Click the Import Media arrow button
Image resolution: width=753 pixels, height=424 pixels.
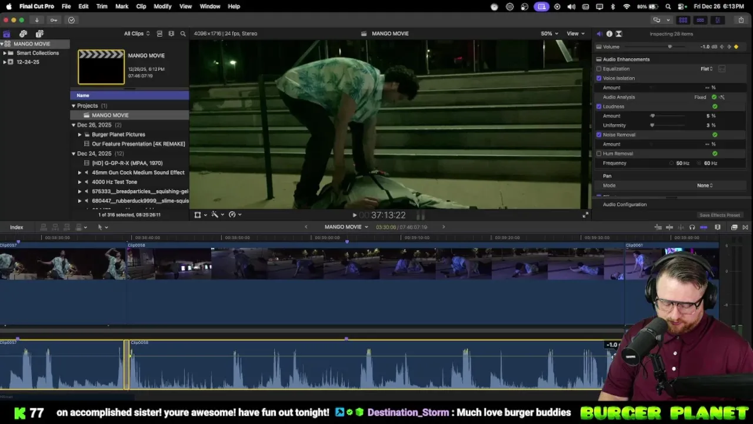click(37, 20)
